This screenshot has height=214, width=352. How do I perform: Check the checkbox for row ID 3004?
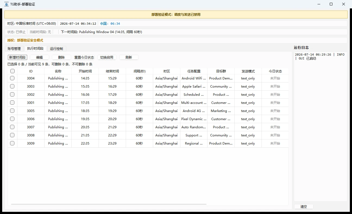[x=12, y=78]
